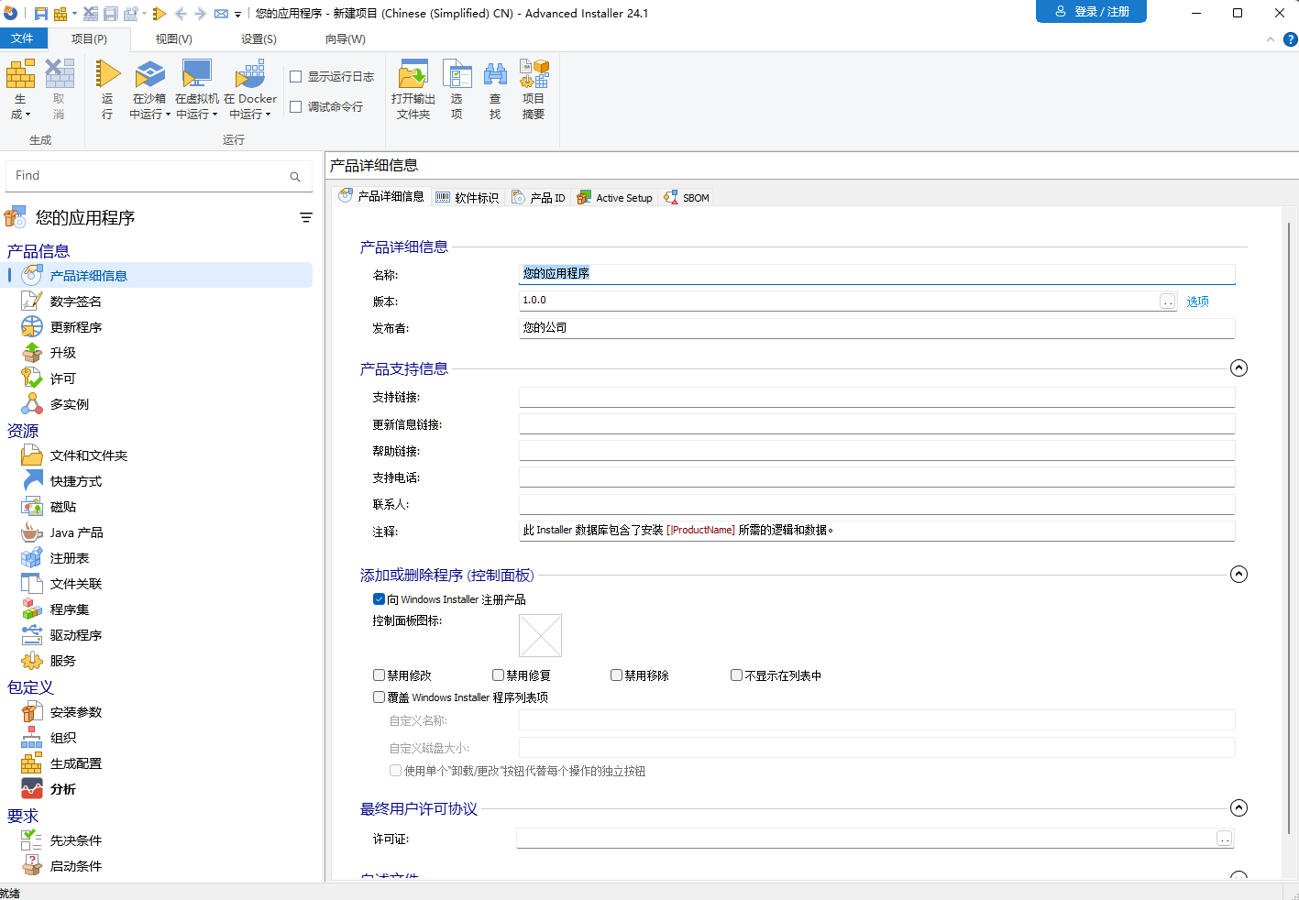Image resolution: width=1299 pixels, height=900 pixels.
Task: Open Java 产品 in the sidebar
Action: tap(76, 532)
